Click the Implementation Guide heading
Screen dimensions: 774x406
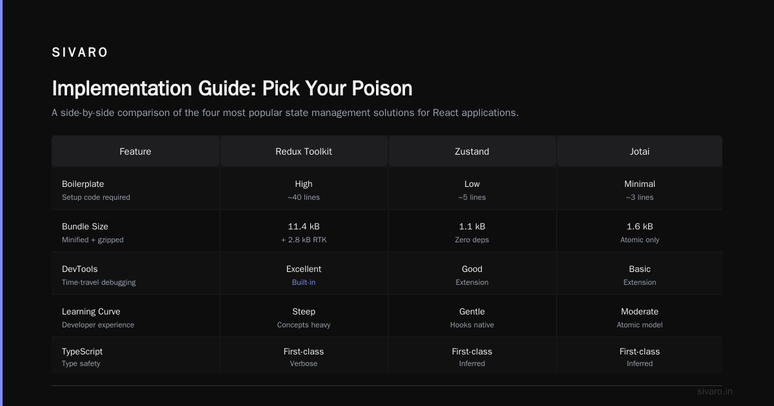[x=232, y=88]
